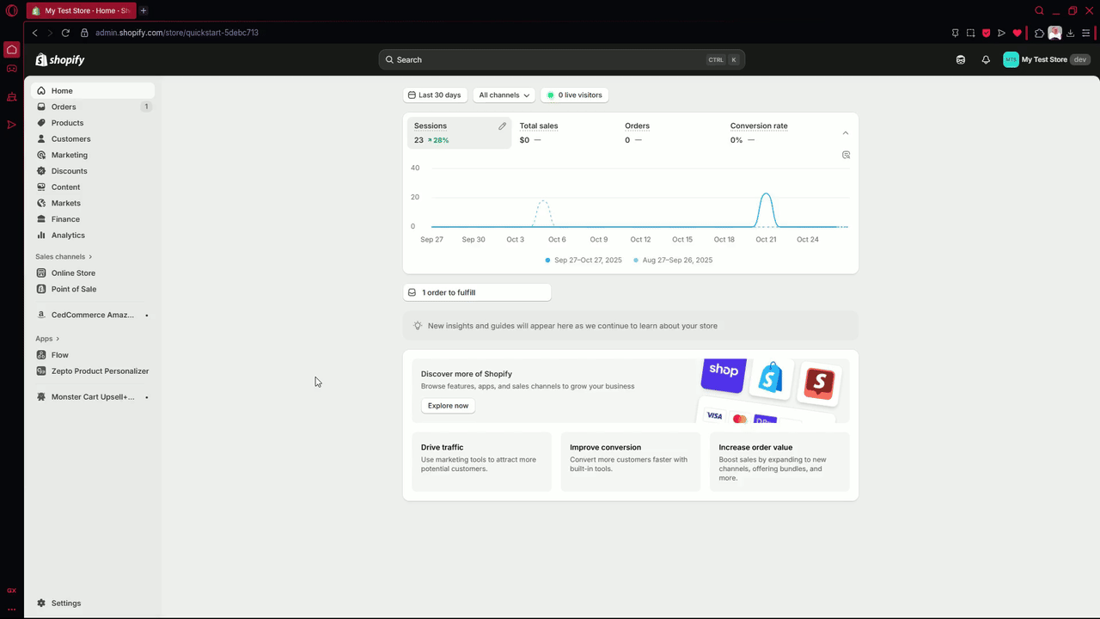This screenshot has height=619, width=1100.
Task: Open Finance in the sidebar
Action: 93,219
